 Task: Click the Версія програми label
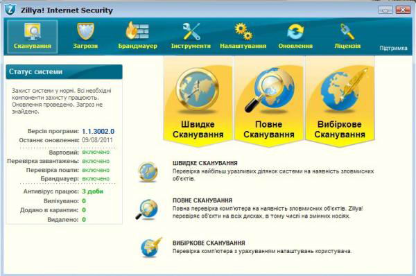[x=53, y=131]
